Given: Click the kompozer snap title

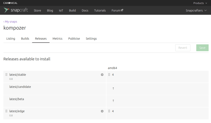Looking at the screenshot, I should tap(15, 28).
